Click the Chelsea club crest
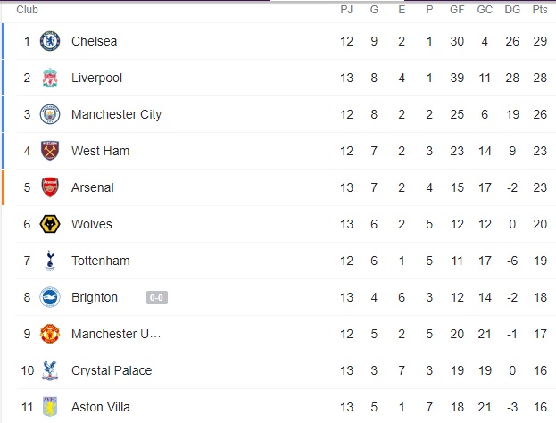Viewport: 556px width, 423px height. (x=50, y=41)
